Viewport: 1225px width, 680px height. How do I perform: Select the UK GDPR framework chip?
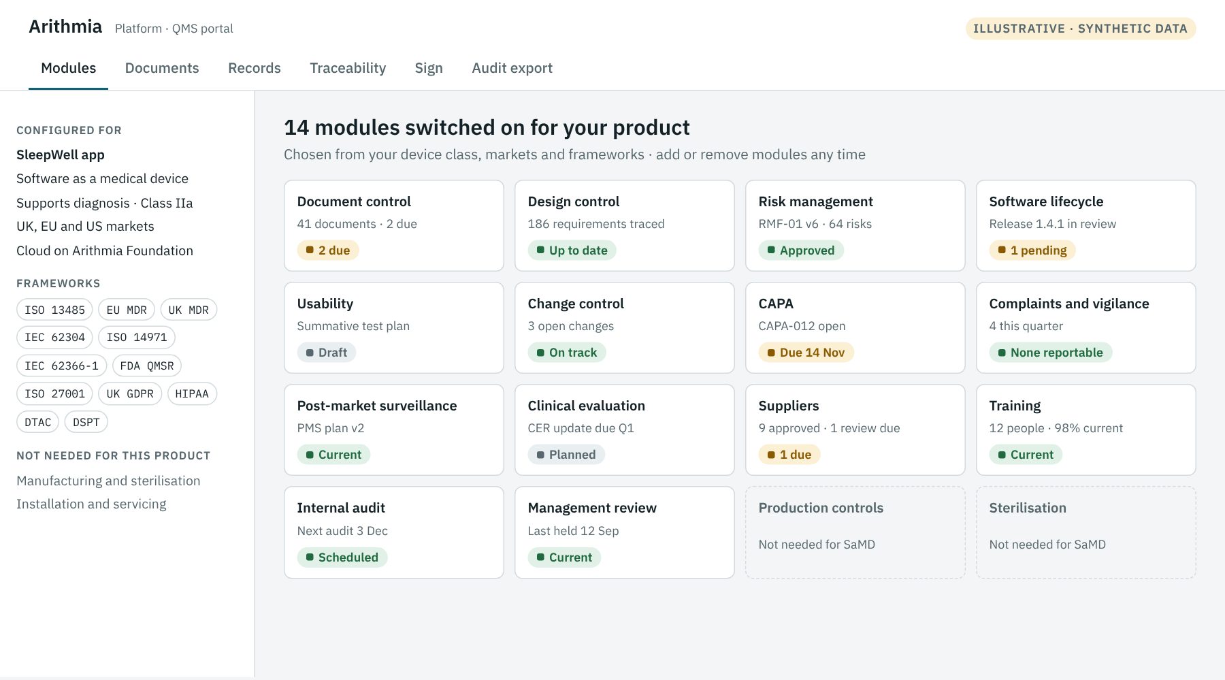coord(130,394)
